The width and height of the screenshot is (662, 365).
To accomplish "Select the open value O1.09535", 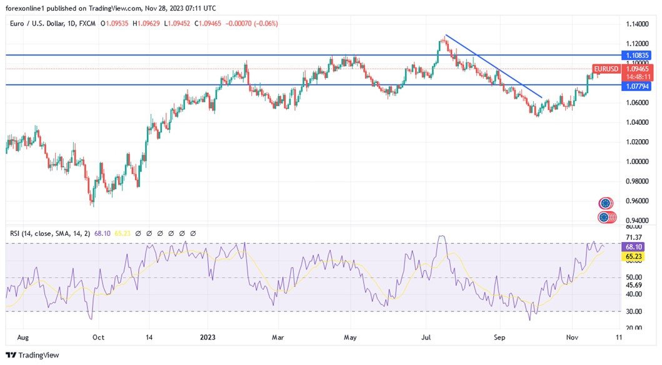I will (114, 24).
